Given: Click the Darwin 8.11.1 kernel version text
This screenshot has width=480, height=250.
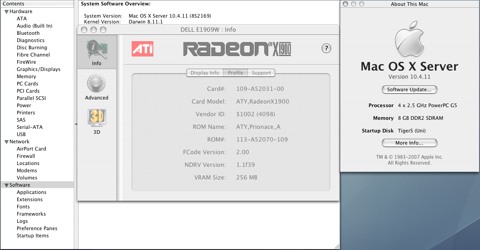Looking at the screenshot, I should (x=146, y=22).
